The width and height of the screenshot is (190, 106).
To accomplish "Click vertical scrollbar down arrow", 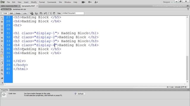I will tap(187, 82).
